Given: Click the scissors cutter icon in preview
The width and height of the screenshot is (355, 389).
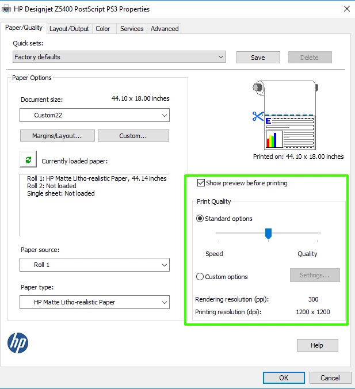Looking at the screenshot, I should 258,116.
